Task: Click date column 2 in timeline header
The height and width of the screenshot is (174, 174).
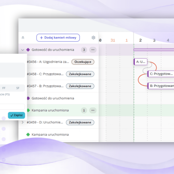Action: pos(140,40)
